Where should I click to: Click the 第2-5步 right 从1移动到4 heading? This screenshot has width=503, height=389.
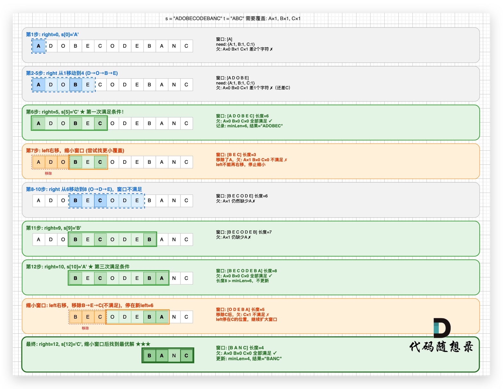click(x=72, y=73)
